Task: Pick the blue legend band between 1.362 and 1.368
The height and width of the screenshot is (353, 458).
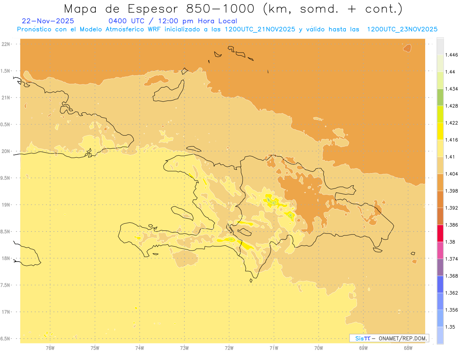Action: [440, 284]
